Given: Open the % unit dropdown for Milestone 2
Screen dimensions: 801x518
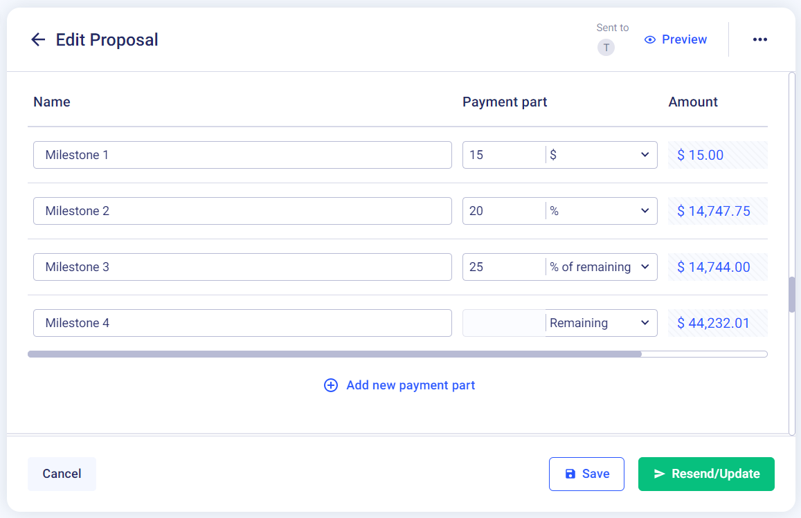Looking at the screenshot, I should pos(601,211).
